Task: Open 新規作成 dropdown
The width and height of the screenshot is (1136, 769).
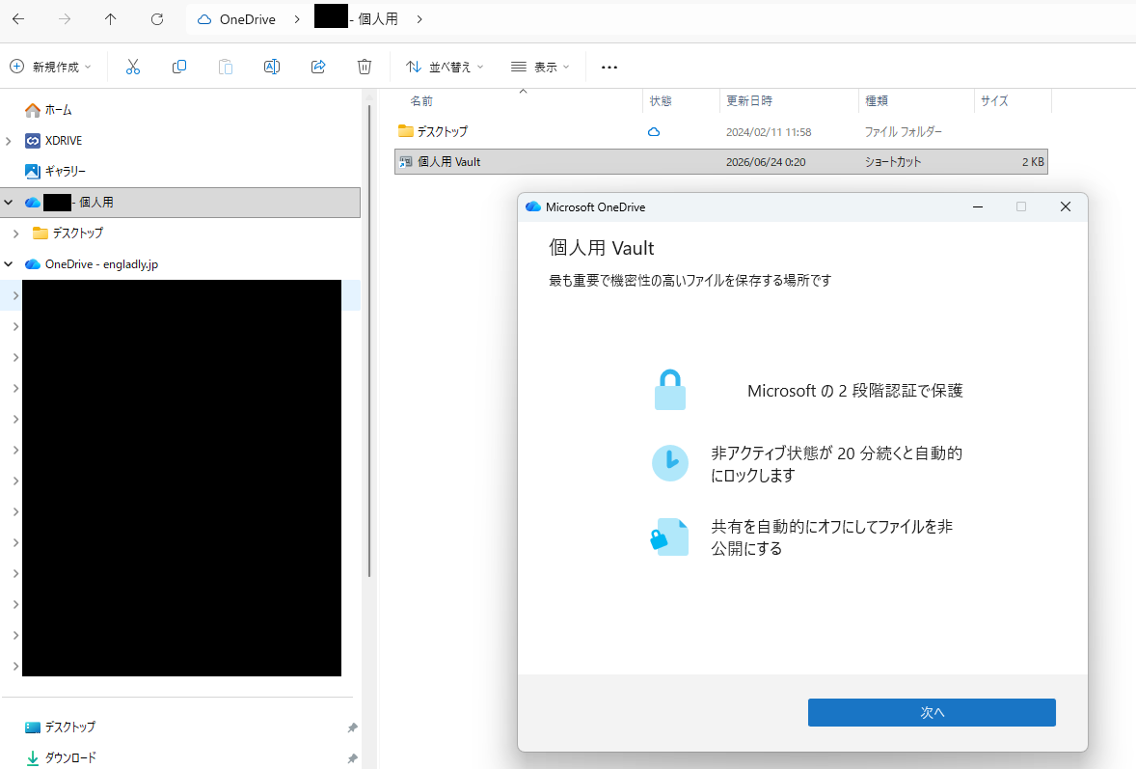Action: (x=51, y=67)
